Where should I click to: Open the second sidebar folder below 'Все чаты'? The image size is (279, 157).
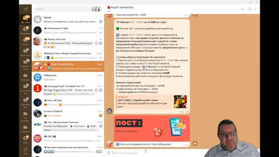pyautogui.click(x=25, y=41)
